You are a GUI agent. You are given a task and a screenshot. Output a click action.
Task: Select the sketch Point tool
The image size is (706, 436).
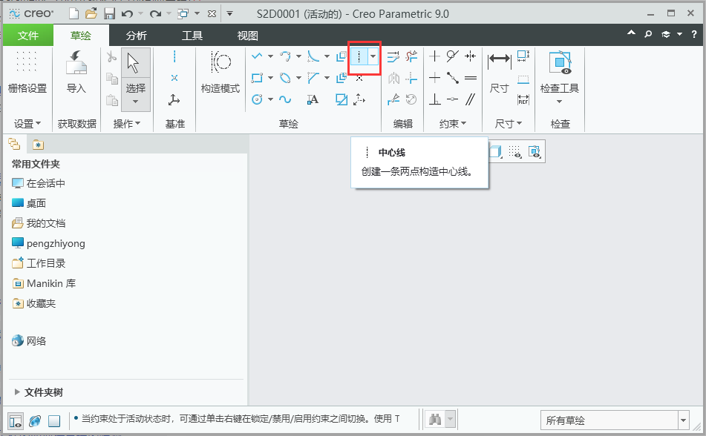point(359,79)
